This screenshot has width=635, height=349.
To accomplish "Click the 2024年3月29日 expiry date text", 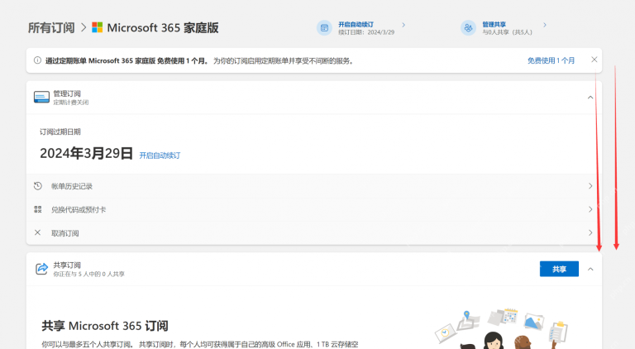I will [86, 154].
